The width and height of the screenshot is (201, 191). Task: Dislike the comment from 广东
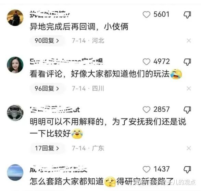(187, 110)
